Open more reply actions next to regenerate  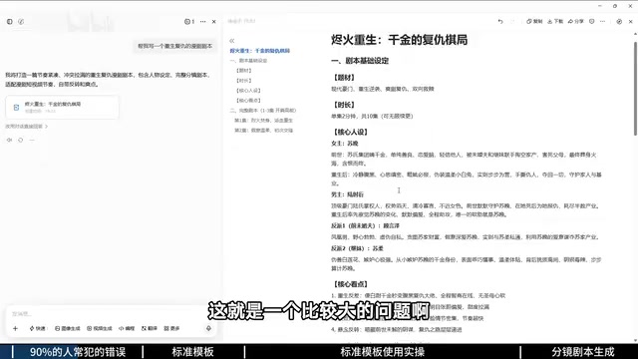(32, 140)
